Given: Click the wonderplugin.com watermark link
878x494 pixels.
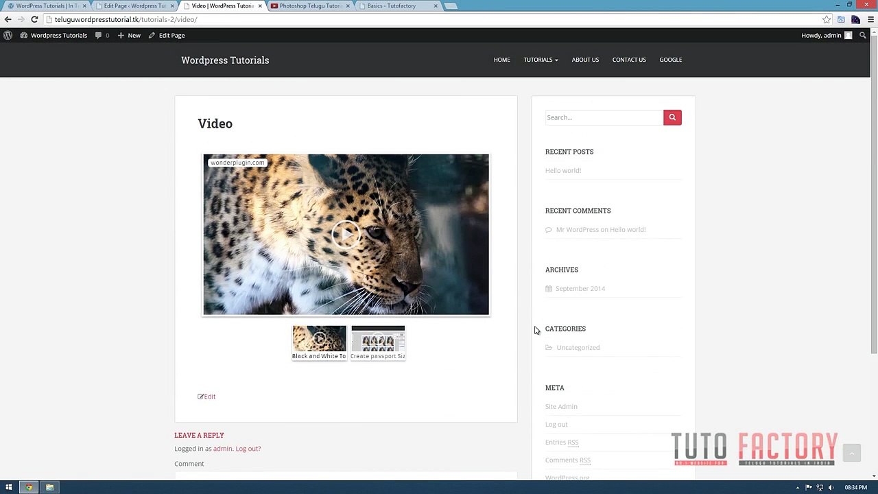Looking at the screenshot, I should [x=237, y=163].
